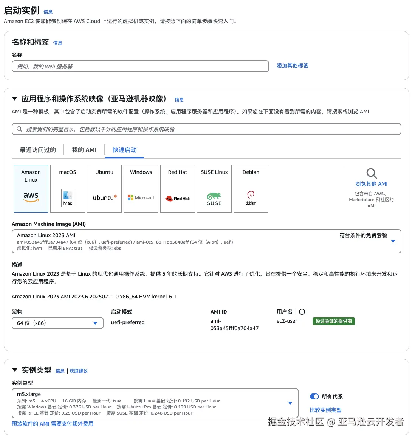415x438 pixels.
Task: Focus the AMI catalog search field
Action: [206, 129]
